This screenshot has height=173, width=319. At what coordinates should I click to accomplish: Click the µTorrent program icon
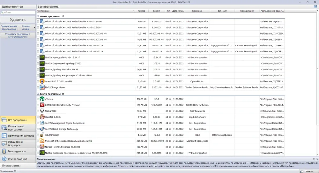pos(42,99)
